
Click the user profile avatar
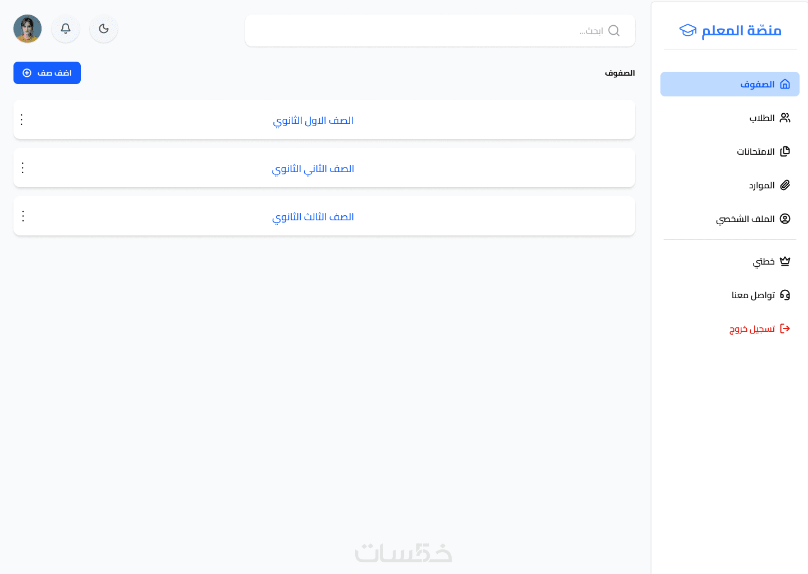tap(27, 29)
